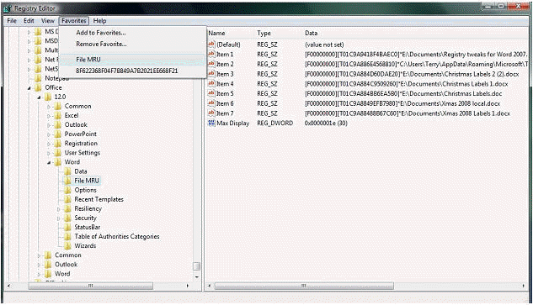533x305 pixels.
Task: Expand the Excel key under 12.0
Action: (49, 116)
